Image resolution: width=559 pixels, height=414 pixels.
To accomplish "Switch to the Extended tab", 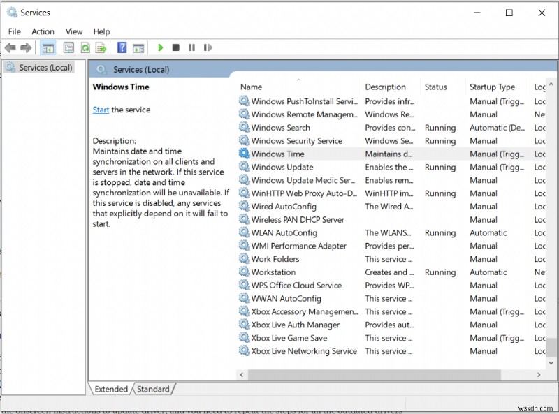I will (x=110, y=389).
